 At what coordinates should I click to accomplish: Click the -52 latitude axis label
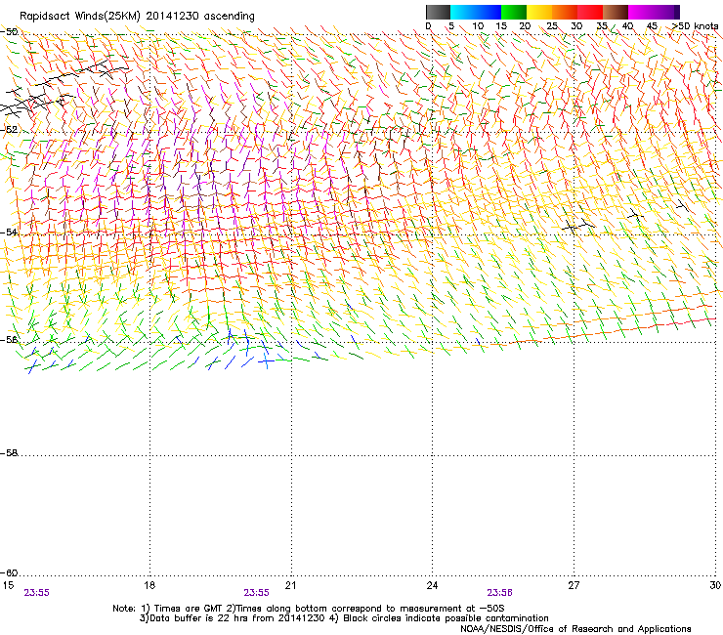pos(9,130)
